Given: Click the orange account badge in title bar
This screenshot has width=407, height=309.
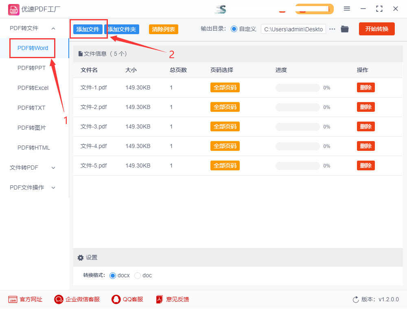Looking at the screenshot, I should (314, 9).
